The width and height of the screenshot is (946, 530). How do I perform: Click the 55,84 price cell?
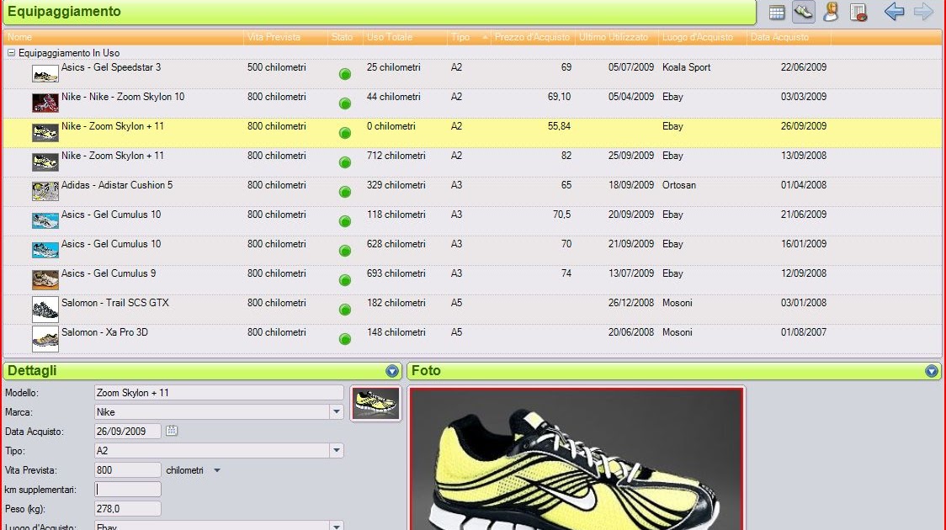tap(559, 126)
